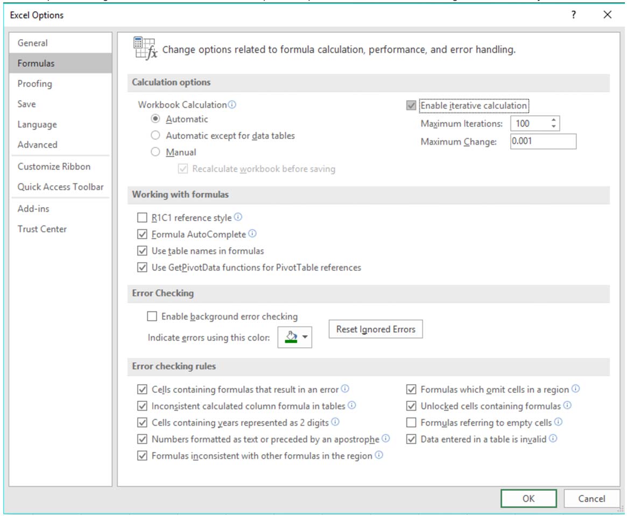Open the Trust Center category
Image resolution: width=627 pixels, height=516 pixels.
(60, 229)
